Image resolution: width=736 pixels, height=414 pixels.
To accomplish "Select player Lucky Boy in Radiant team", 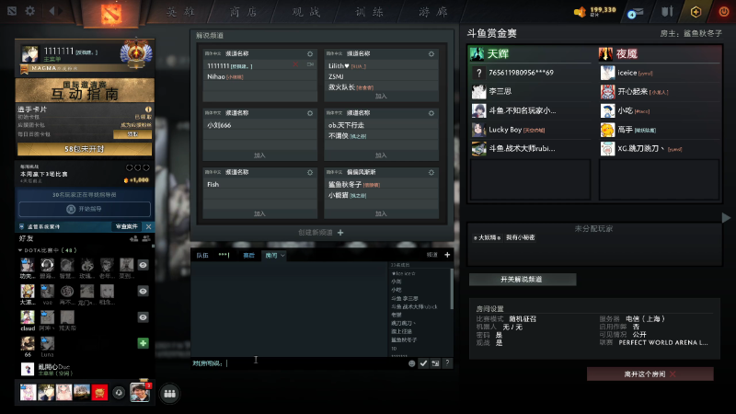I will [531, 130].
